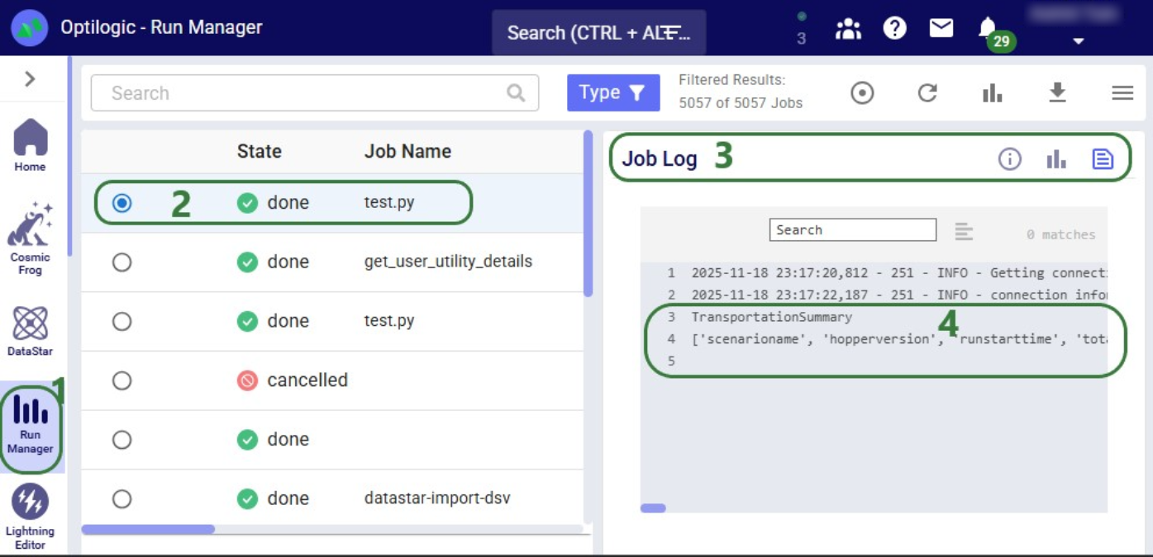
Task: Select the first test.py job radio button
Action: [121, 202]
